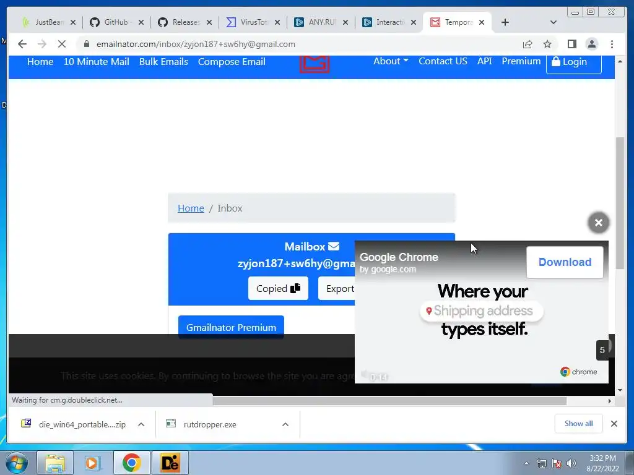
Task: Expand options for rutdropper.exe download
Action: pyautogui.click(x=285, y=424)
